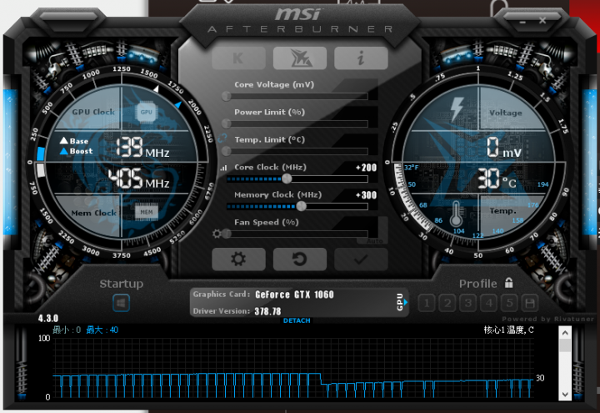Reset settings with the circular arrow button
Image resolution: width=600 pixels, height=413 pixels.
click(x=300, y=259)
